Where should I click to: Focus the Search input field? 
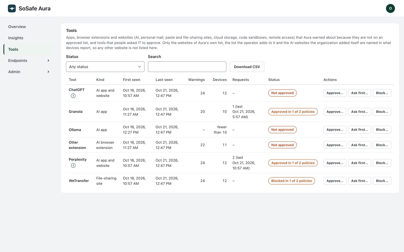(x=187, y=67)
